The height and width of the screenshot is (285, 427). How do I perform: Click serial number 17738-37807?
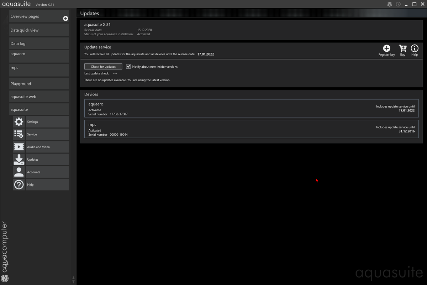[x=118, y=114]
